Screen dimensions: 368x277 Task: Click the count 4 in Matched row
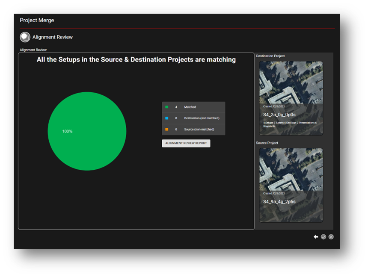pyautogui.click(x=176, y=107)
